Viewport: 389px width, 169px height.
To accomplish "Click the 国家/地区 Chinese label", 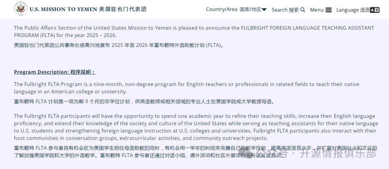I will point(250,9).
